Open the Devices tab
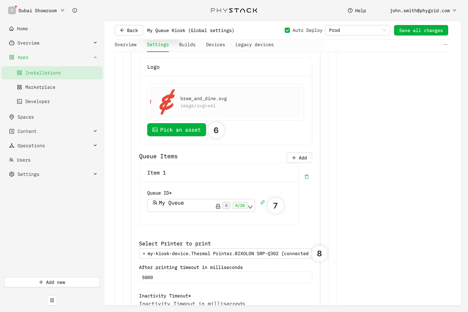Screen dimensions: 468x312 [215, 45]
